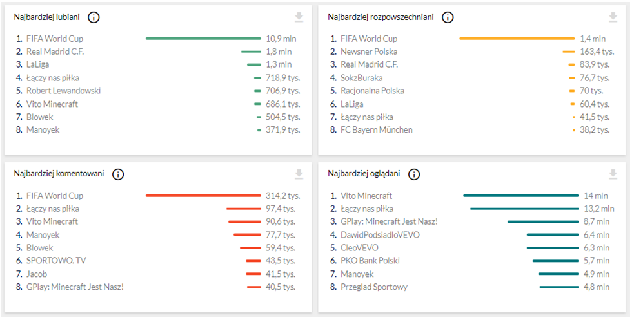Download the Najbardziej rozpowszechniani chart
The image size is (643, 320).
pyautogui.click(x=613, y=17)
